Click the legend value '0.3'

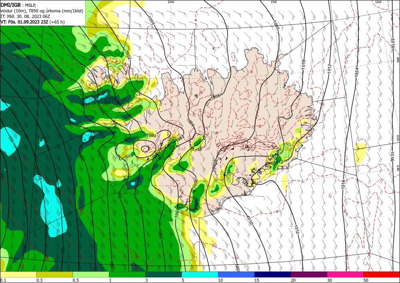pyautogui.click(x=39, y=280)
